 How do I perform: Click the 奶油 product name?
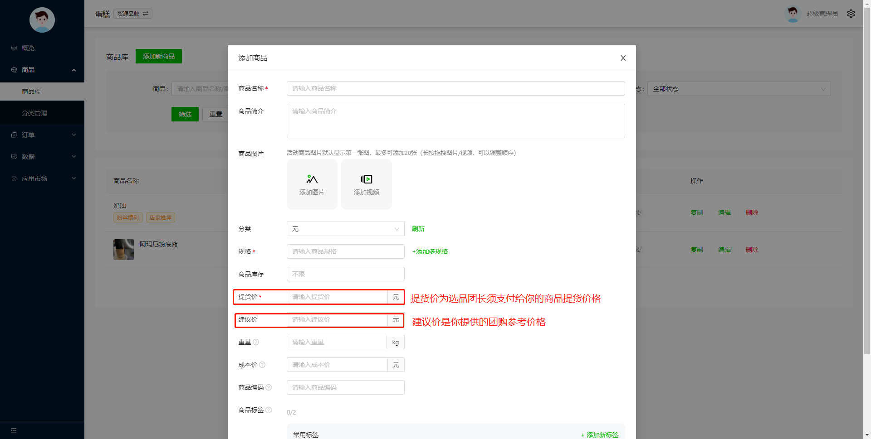tap(120, 206)
